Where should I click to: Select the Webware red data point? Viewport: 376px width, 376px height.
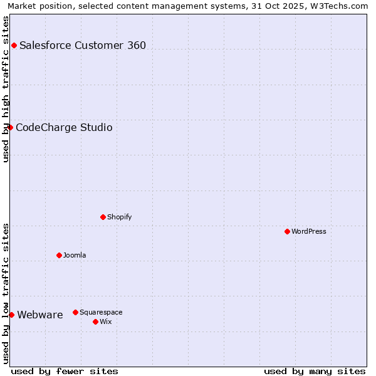coord(11,315)
